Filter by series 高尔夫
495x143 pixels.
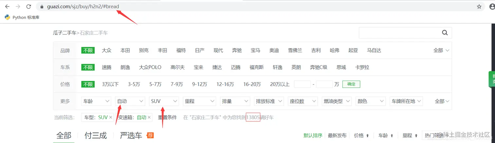click(177, 67)
